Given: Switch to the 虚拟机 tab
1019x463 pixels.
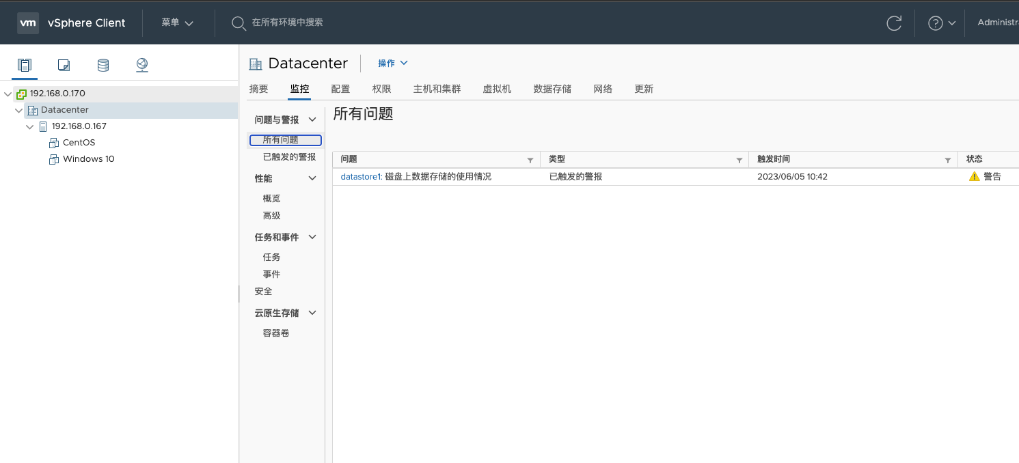Looking at the screenshot, I should 497,89.
